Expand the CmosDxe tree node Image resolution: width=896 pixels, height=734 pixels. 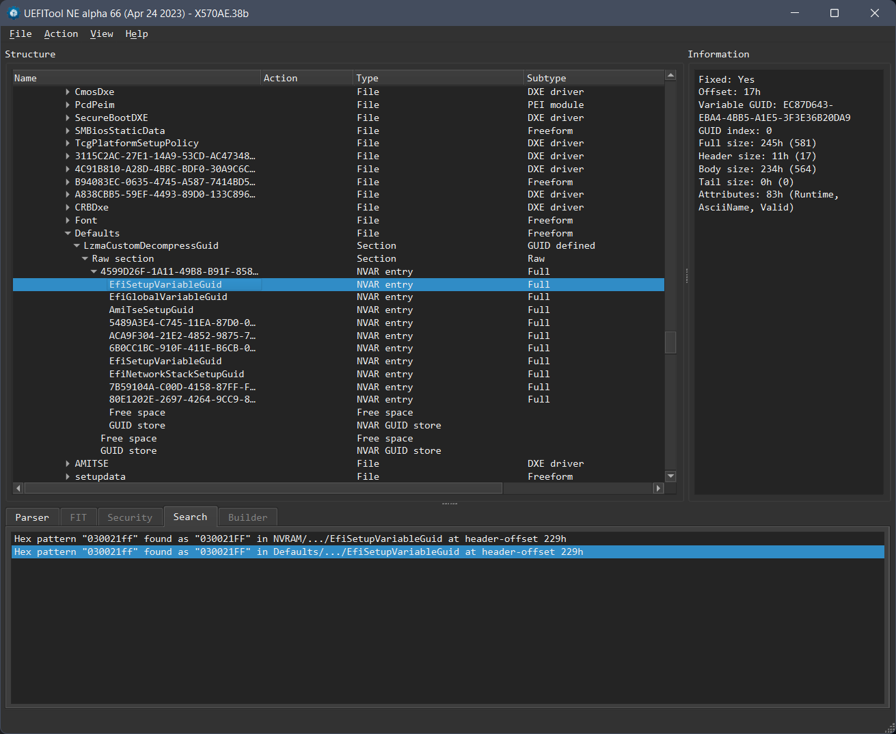(x=68, y=92)
